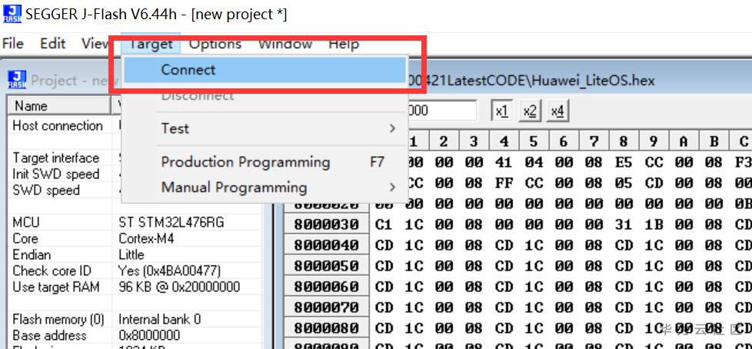The height and width of the screenshot is (349, 752).
Task: Select the Target interface row
Action: click(x=55, y=158)
